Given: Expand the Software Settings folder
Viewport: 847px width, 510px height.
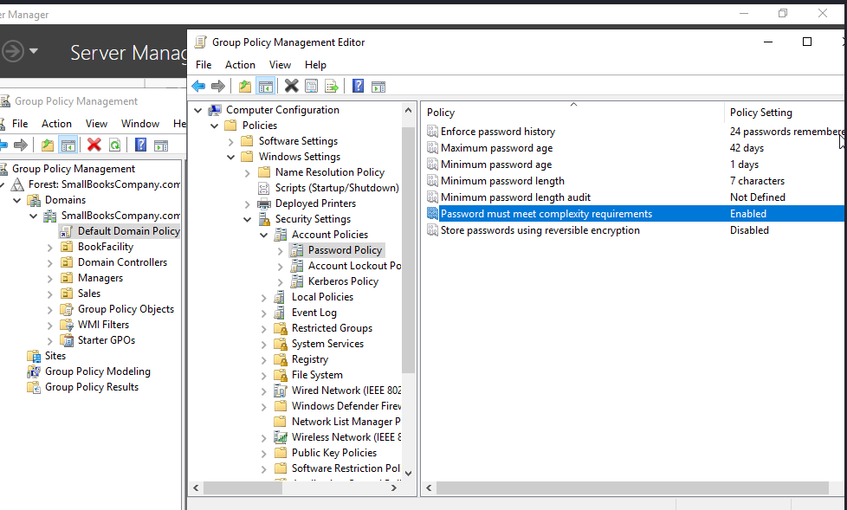Looking at the screenshot, I should coord(230,141).
